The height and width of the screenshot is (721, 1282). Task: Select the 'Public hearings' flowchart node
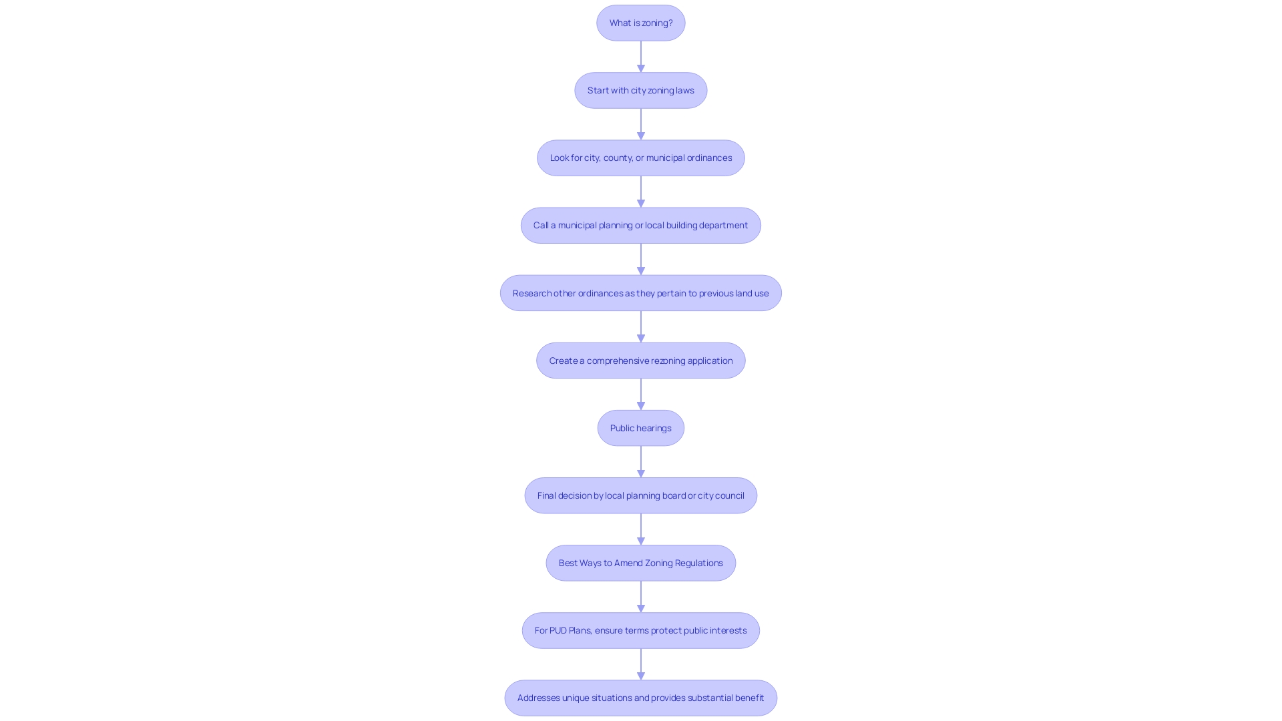click(x=641, y=427)
